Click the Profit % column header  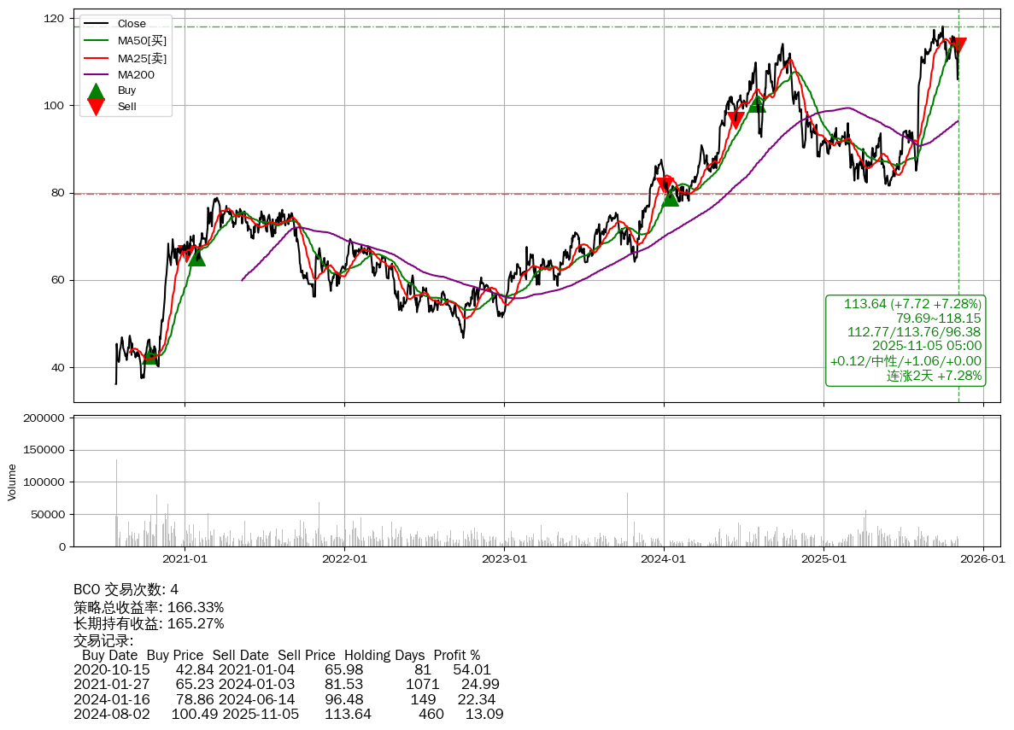click(x=456, y=656)
